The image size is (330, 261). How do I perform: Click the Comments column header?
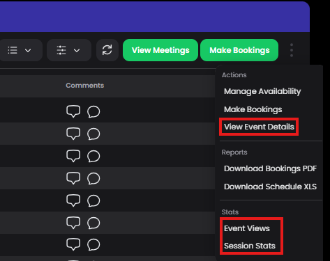pyautogui.click(x=85, y=86)
